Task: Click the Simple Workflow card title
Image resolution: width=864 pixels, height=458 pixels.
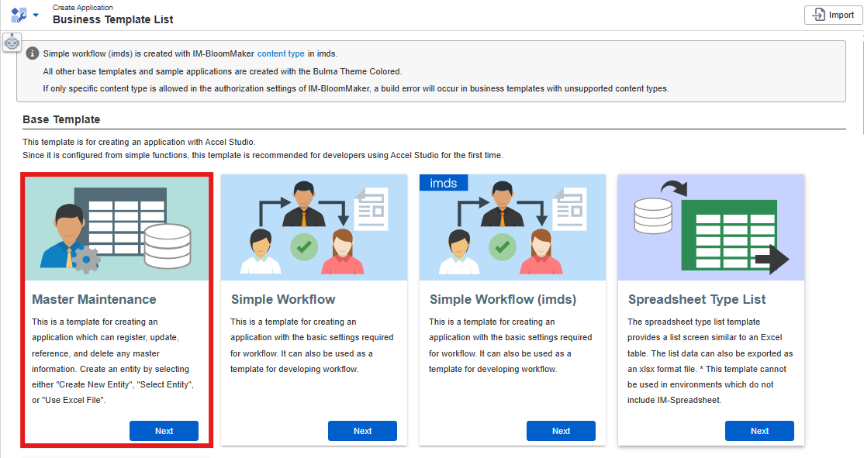Action: [x=283, y=299]
